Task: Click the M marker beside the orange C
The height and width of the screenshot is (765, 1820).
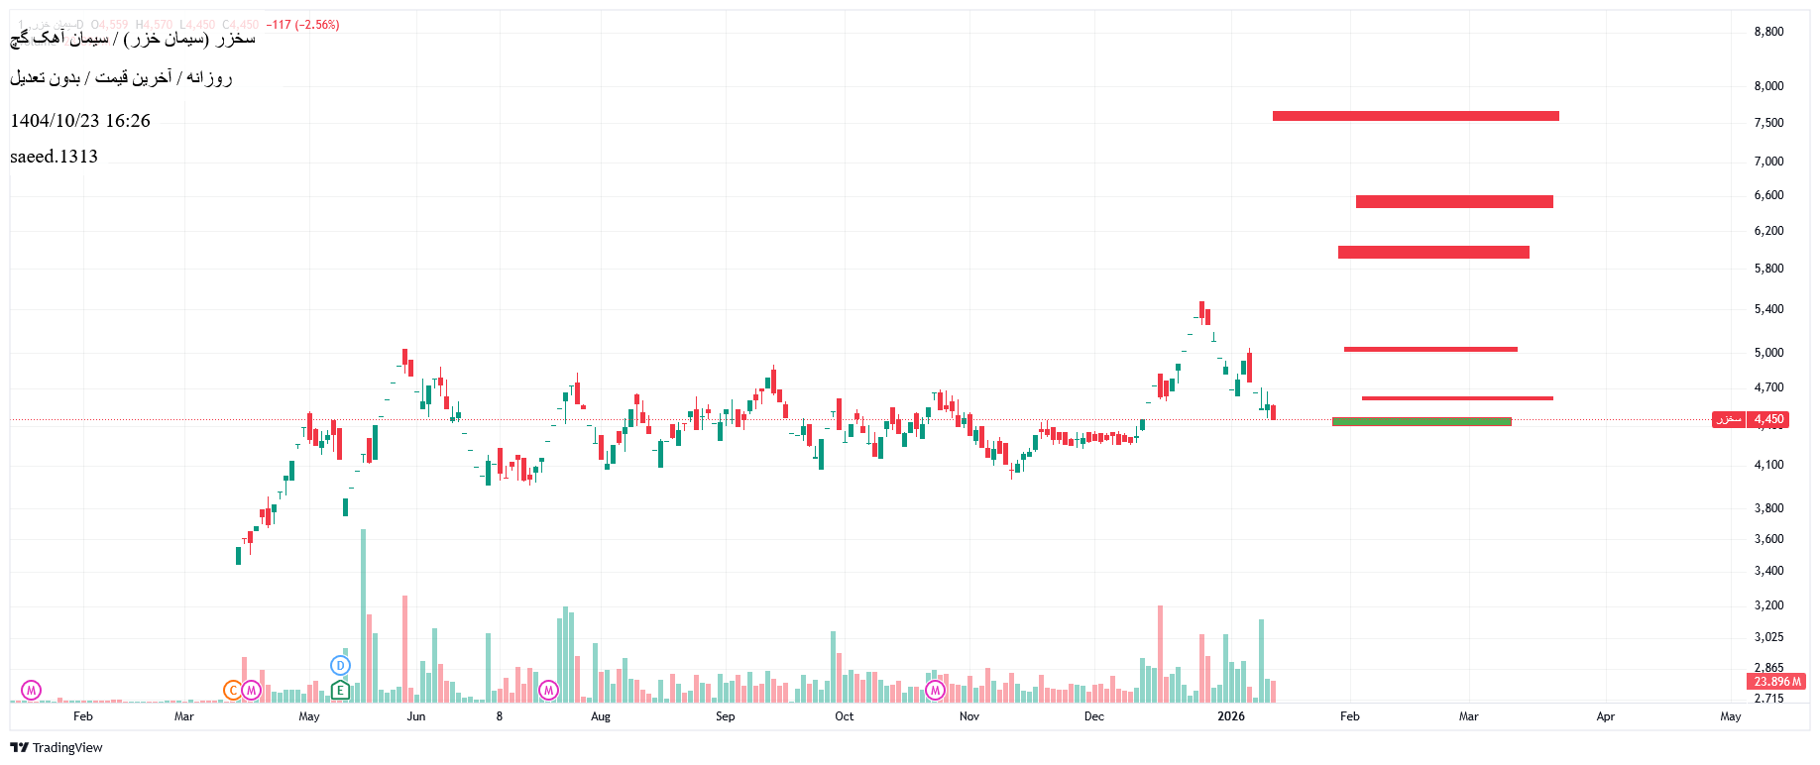Action: coord(252,690)
